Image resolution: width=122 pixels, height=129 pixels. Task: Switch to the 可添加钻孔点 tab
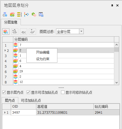(x=31, y=100)
